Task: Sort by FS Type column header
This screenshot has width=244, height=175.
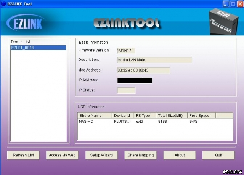Action: point(145,115)
